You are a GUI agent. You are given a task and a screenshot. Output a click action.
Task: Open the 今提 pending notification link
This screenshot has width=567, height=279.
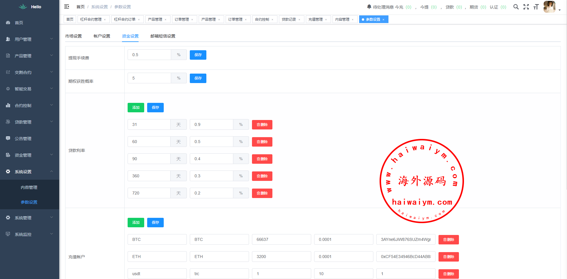coord(428,7)
